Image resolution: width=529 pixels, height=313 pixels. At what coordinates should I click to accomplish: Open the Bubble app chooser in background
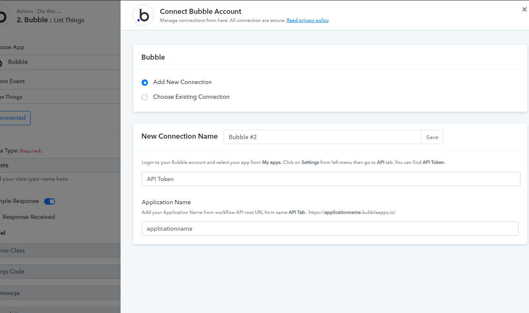(60, 62)
